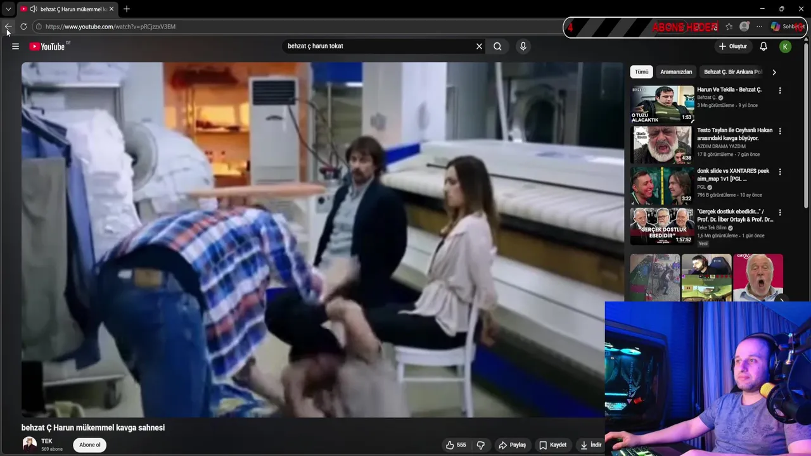Open the Behzat Ç. channel name link
The width and height of the screenshot is (811, 456).
click(706, 98)
